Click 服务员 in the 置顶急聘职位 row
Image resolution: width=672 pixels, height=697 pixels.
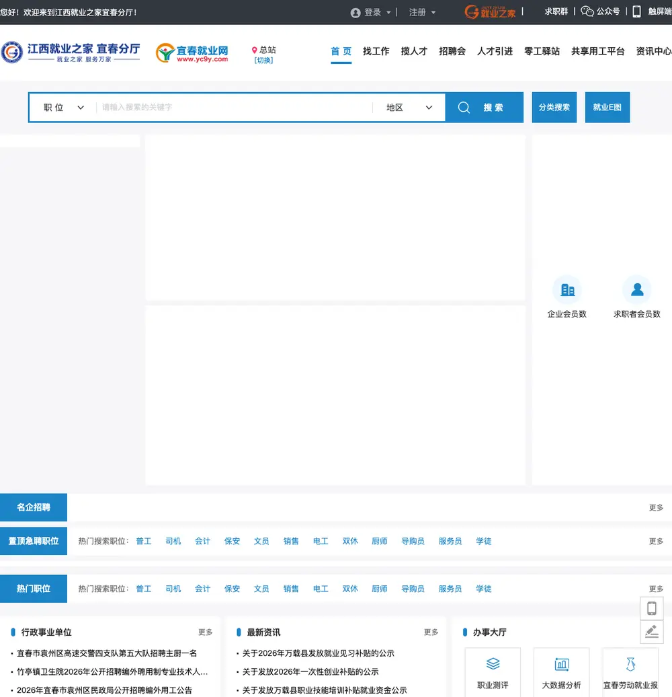(x=450, y=542)
